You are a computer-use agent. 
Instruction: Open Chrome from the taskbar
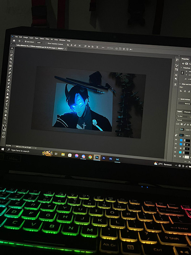pyautogui.click(x=90, y=157)
